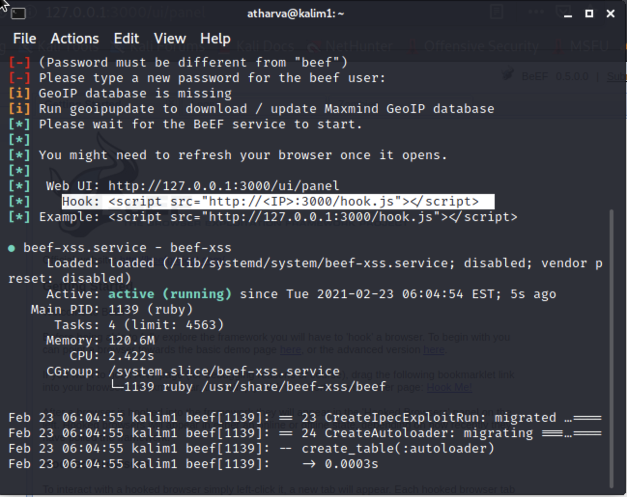Viewport: 627px width, 497px height.
Task: Click the 'CPU: 2.422s' line
Action: (x=112, y=356)
